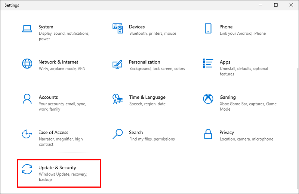Click the vertical scrollbar on the right edge
The height and width of the screenshot is (194, 299).
click(x=298, y=128)
